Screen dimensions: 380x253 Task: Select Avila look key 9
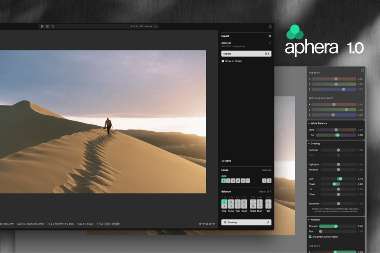pos(238,181)
